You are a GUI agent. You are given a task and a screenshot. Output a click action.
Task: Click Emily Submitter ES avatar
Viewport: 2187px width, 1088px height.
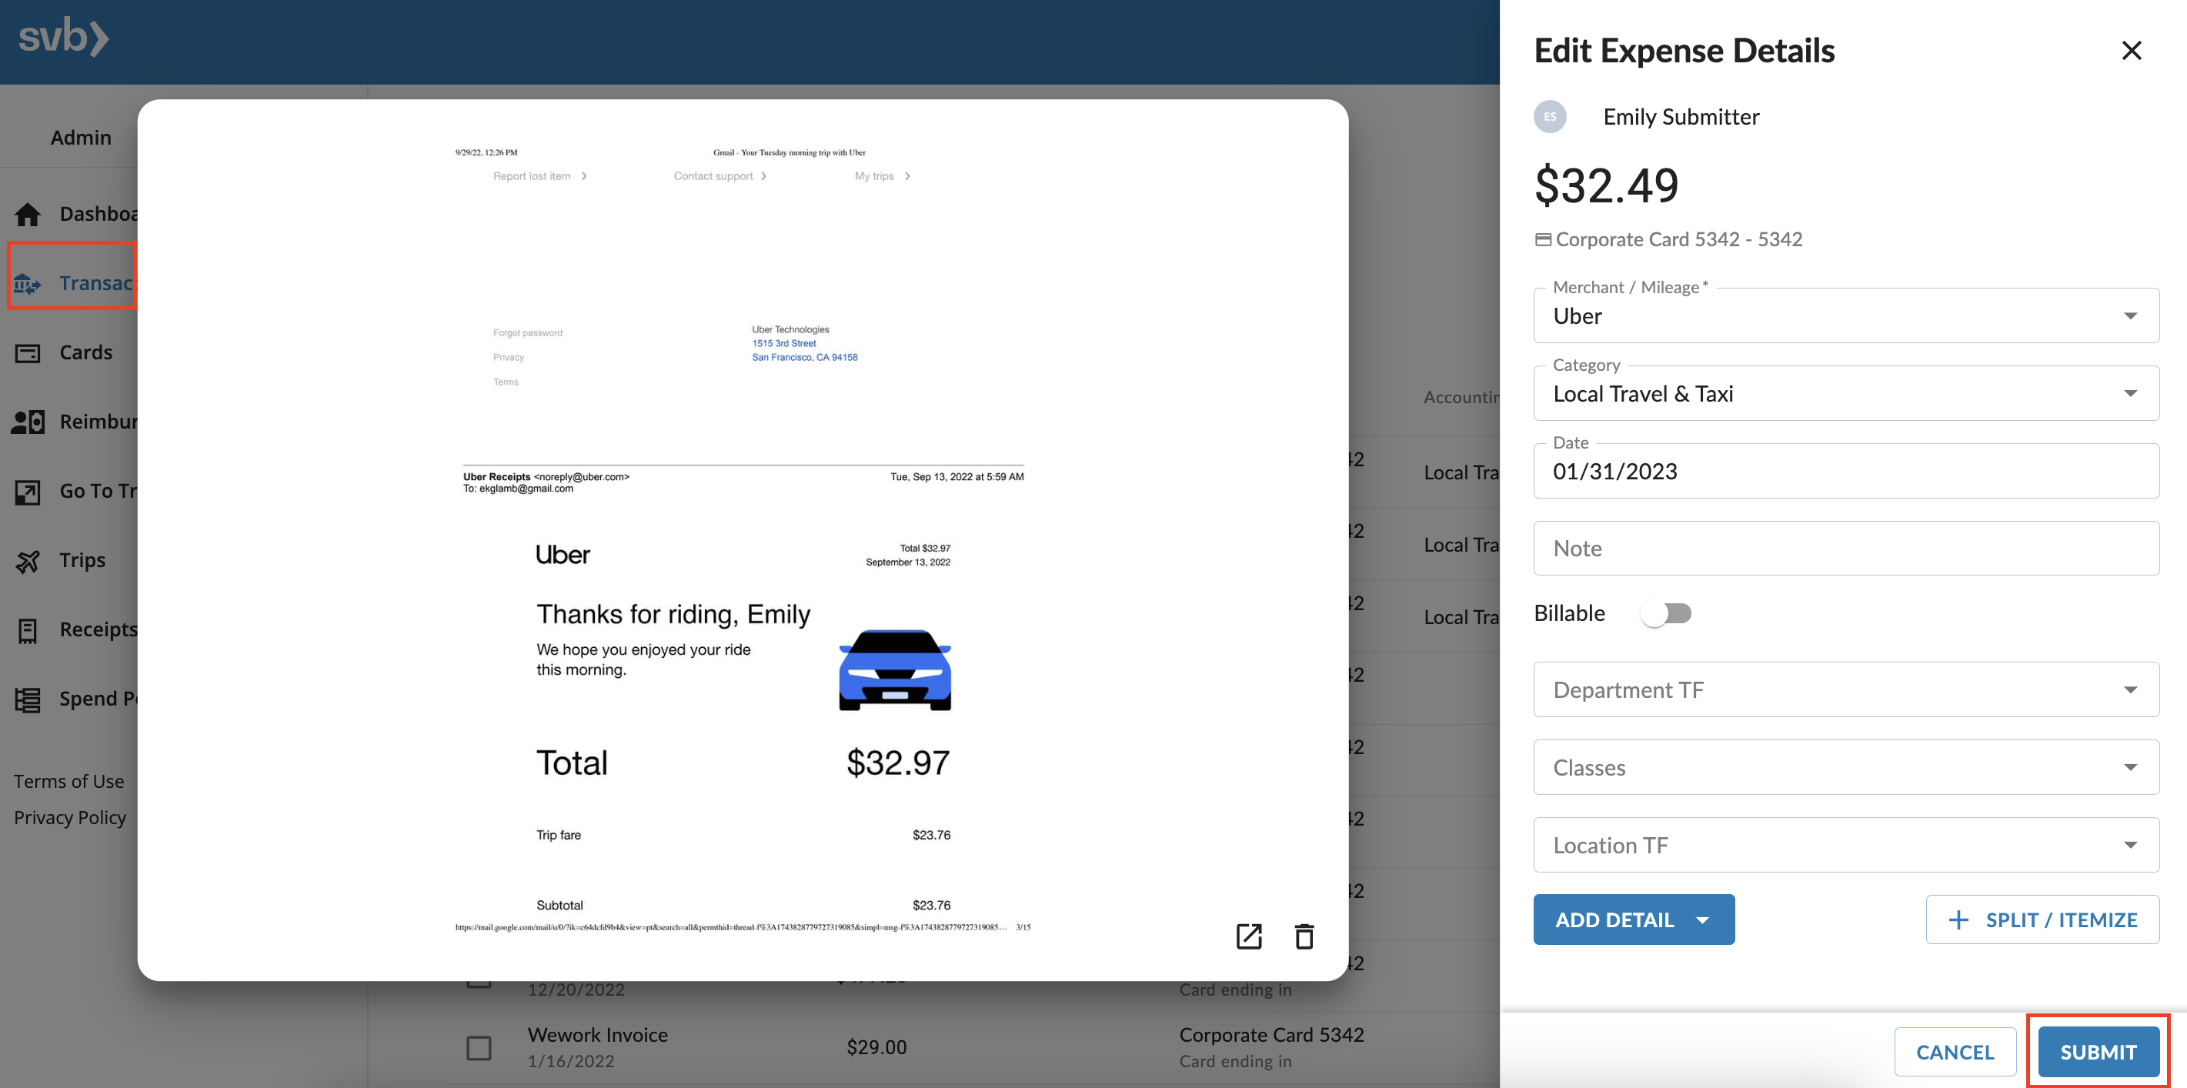coord(1549,116)
